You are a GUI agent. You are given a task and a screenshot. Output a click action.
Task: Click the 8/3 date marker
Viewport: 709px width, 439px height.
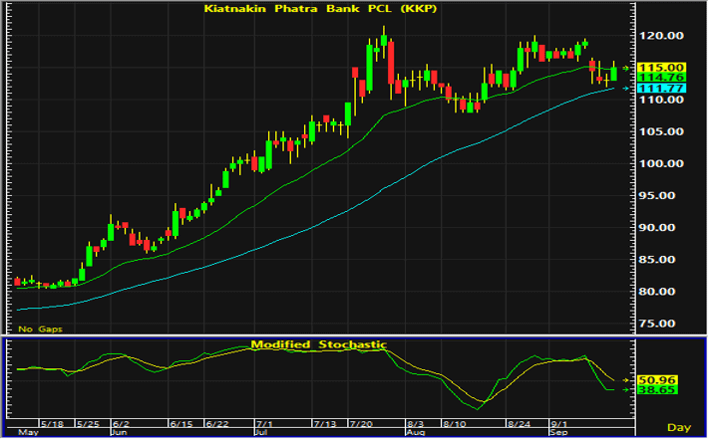[415, 424]
